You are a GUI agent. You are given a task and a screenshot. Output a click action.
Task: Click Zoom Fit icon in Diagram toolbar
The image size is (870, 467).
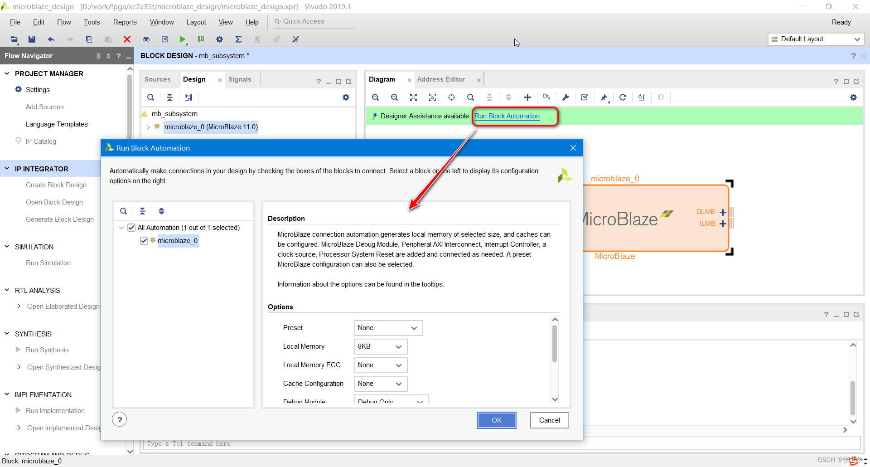pyautogui.click(x=414, y=97)
